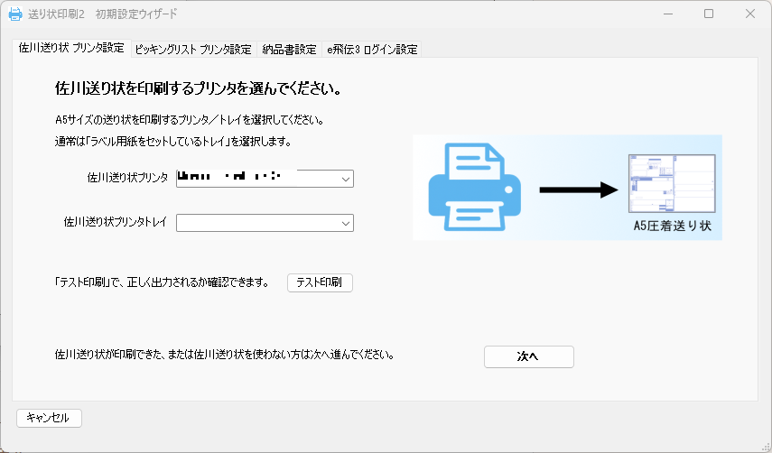Image resolution: width=772 pixels, height=453 pixels.
Task: Click the window resize grip corner
Action: 765,446
